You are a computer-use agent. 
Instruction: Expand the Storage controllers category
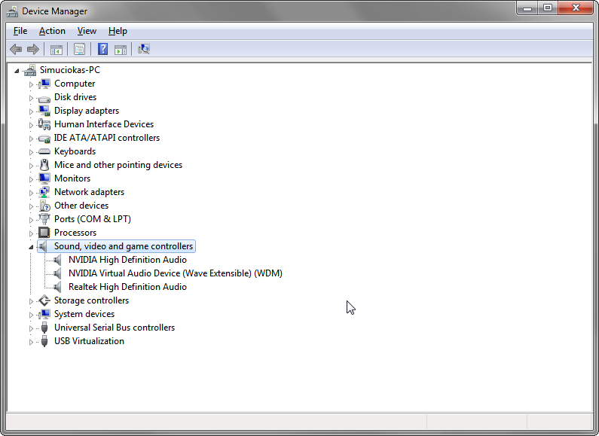31,301
